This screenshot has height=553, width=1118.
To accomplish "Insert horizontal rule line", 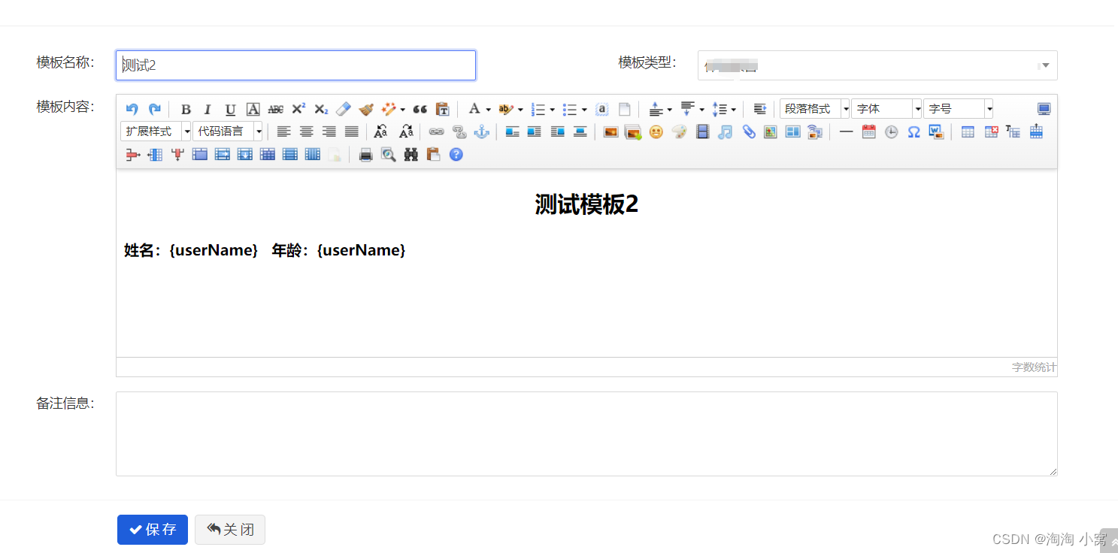I will point(846,131).
